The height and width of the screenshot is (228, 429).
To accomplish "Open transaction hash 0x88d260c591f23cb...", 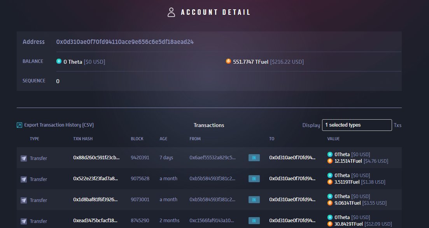I will tap(96, 157).
